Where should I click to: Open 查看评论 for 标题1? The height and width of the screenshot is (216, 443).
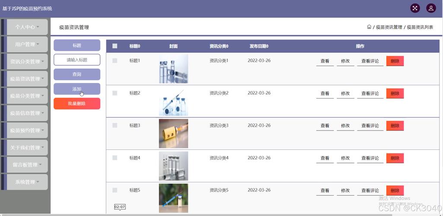[x=370, y=61]
